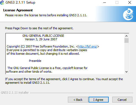Click the Preamble heading in license text

(x=35, y=61)
